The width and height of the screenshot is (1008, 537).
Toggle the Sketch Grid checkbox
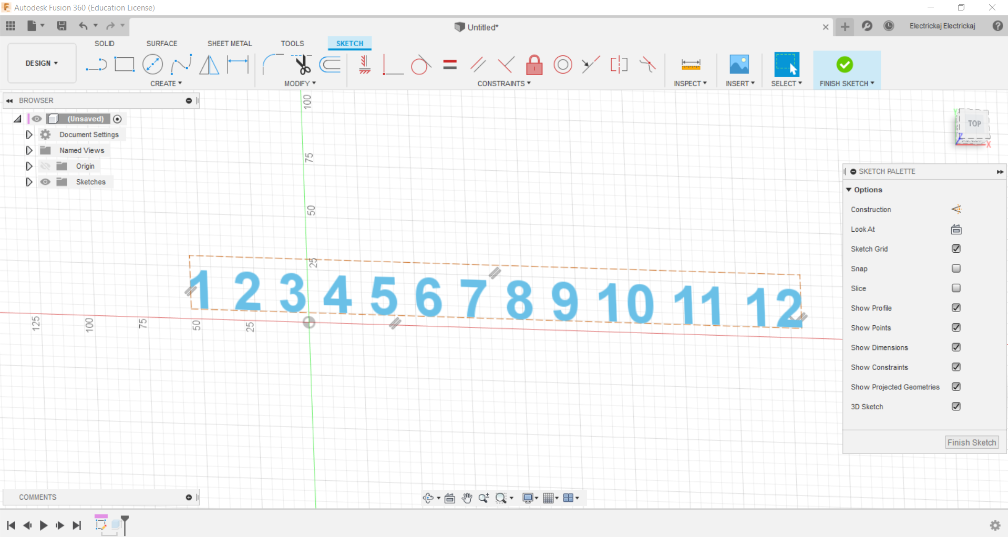956,249
